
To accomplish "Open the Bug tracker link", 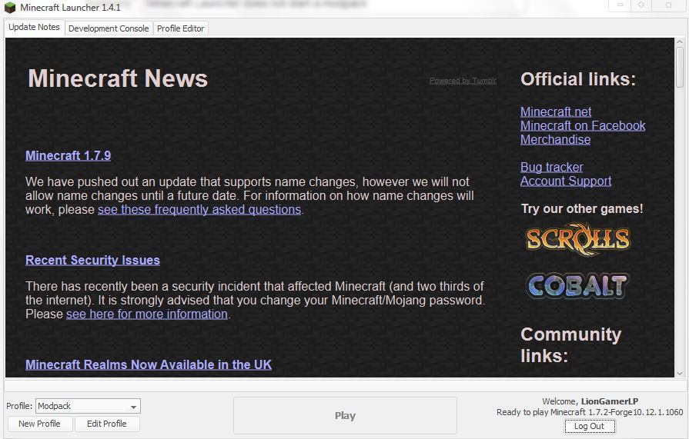I will click(x=551, y=167).
